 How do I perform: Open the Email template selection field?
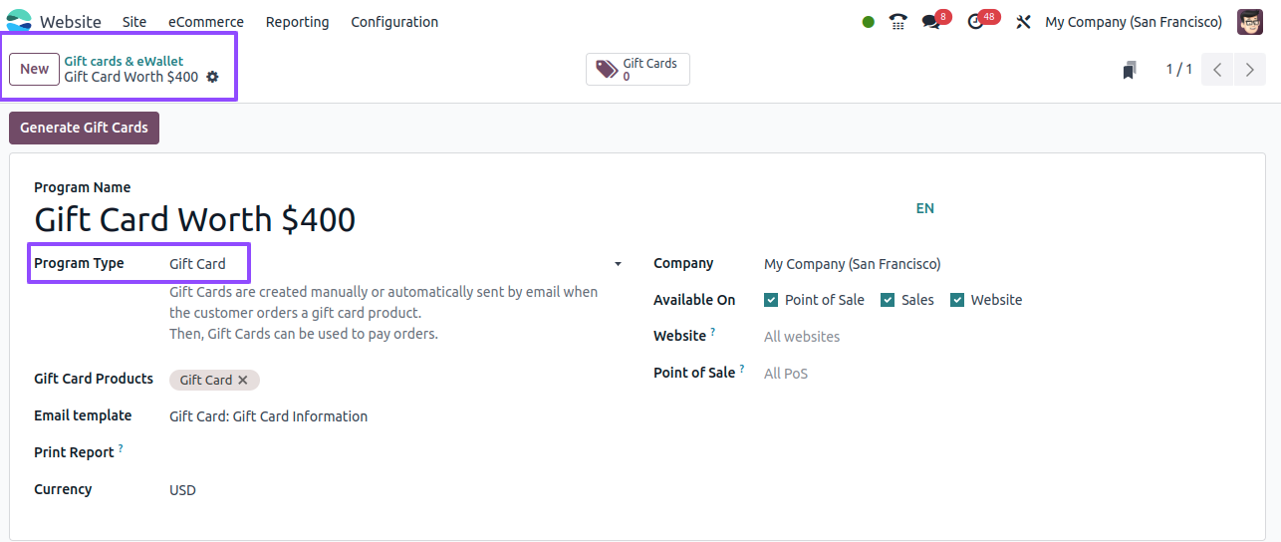[x=396, y=416]
